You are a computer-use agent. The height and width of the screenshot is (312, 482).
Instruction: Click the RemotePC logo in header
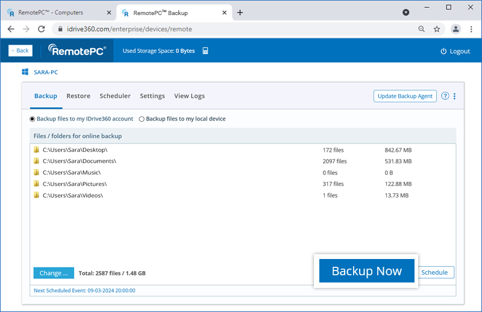pyautogui.click(x=77, y=51)
